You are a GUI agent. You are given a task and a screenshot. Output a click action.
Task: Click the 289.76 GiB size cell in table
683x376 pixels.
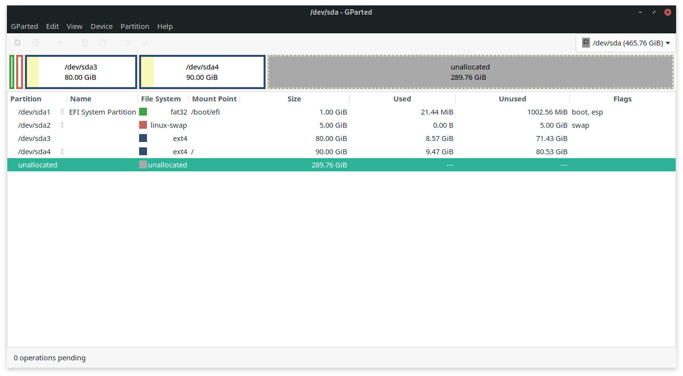pos(330,165)
